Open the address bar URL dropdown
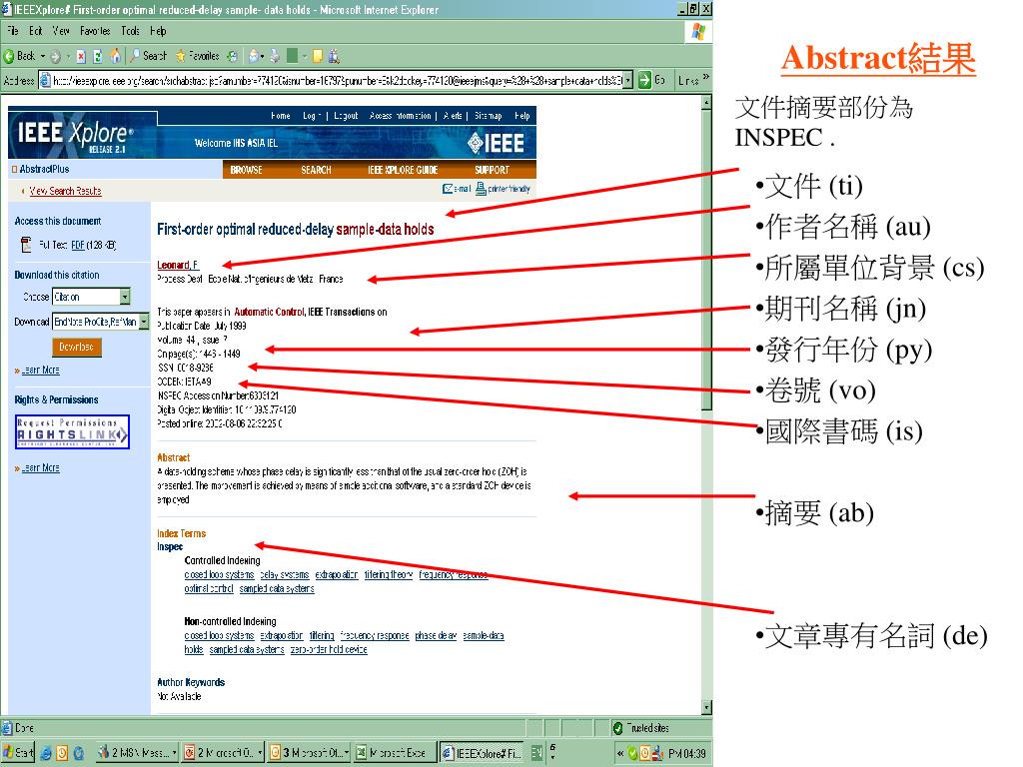 click(x=627, y=80)
